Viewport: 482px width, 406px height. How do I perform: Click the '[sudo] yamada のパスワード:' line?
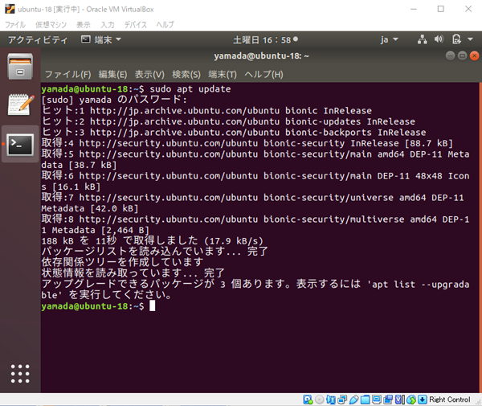tap(114, 100)
